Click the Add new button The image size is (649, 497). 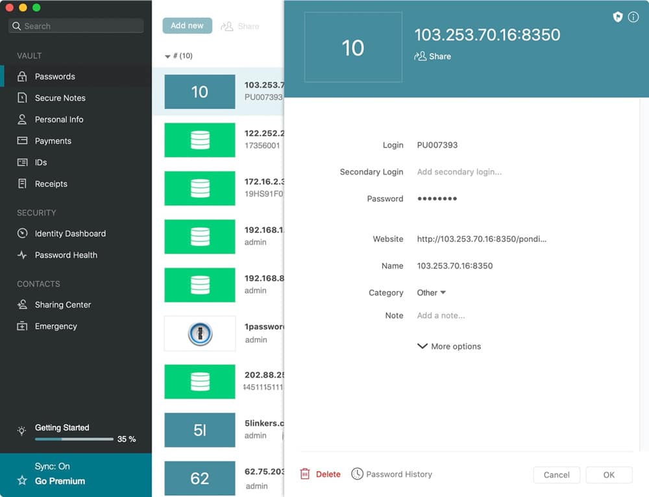point(187,26)
